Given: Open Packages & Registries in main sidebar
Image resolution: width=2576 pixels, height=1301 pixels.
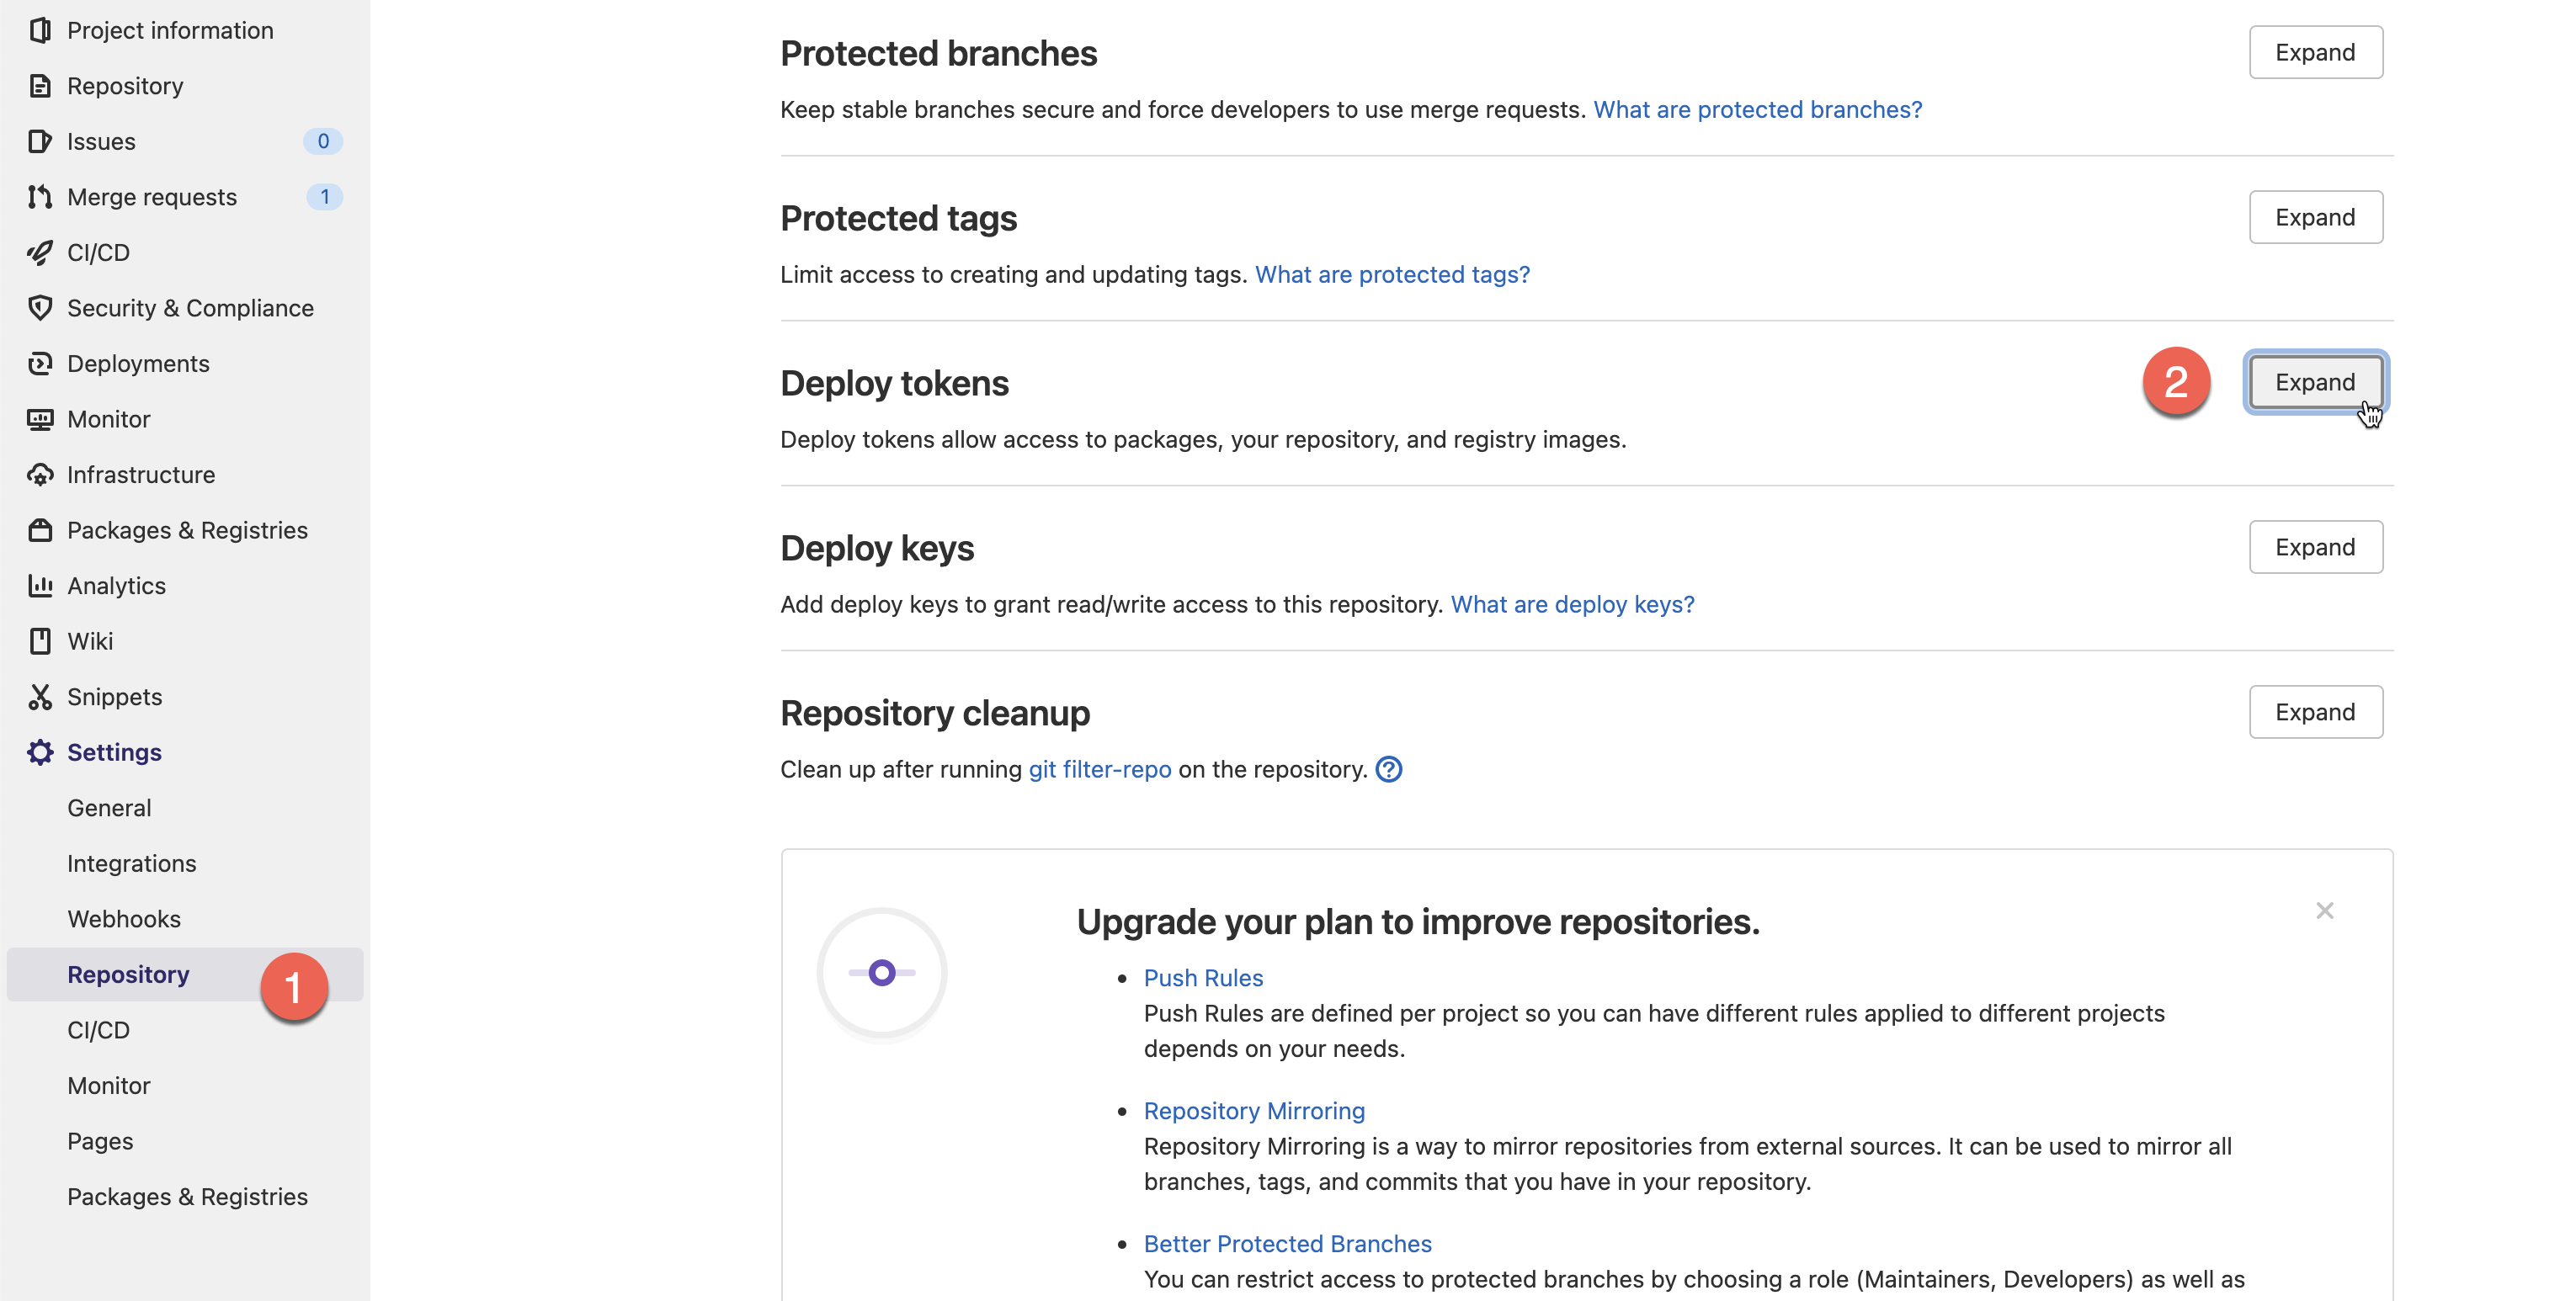Looking at the screenshot, I should click(x=187, y=530).
